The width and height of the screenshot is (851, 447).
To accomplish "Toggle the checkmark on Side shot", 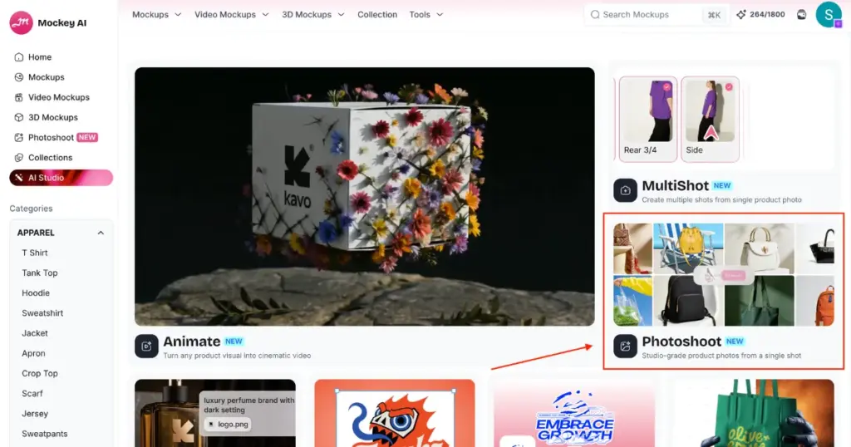I will click(x=729, y=86).
